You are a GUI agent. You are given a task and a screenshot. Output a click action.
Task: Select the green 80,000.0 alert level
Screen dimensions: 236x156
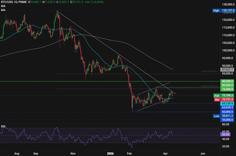pyautogui.click(x=227, y=81)
